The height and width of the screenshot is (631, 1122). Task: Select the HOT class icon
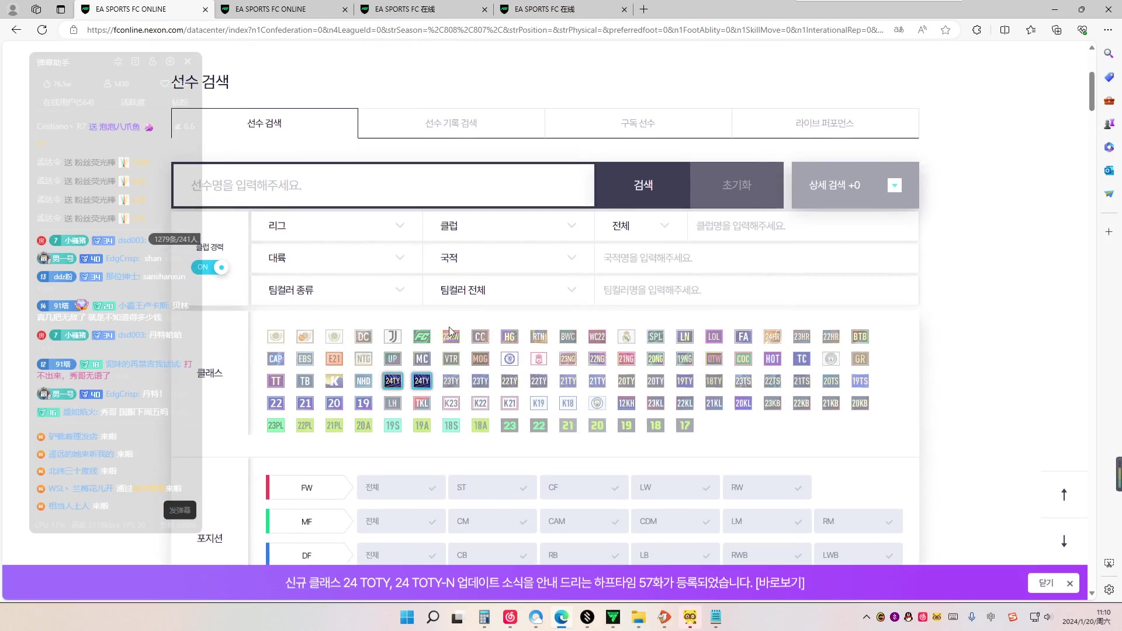773,359
